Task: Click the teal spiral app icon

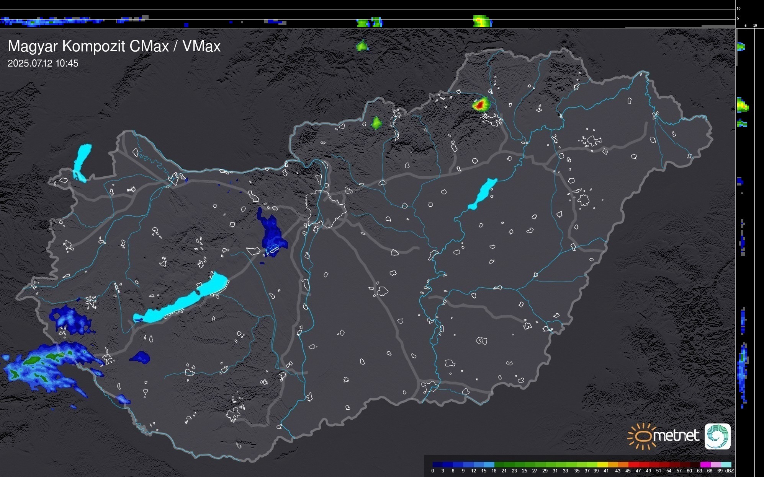Action: [717, 436]
